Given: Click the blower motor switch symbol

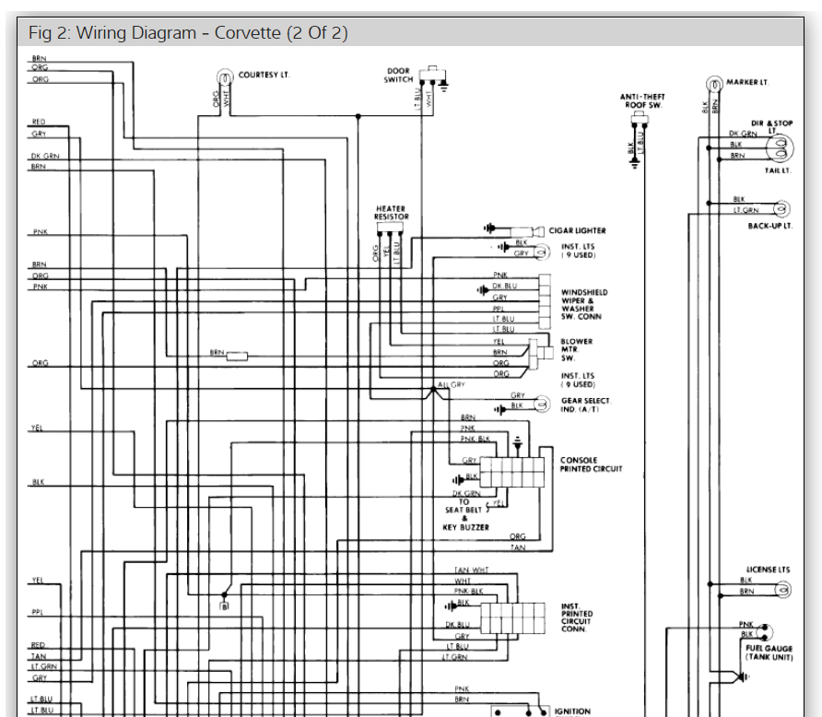Looking at the screenshot, I should [541, 354].
